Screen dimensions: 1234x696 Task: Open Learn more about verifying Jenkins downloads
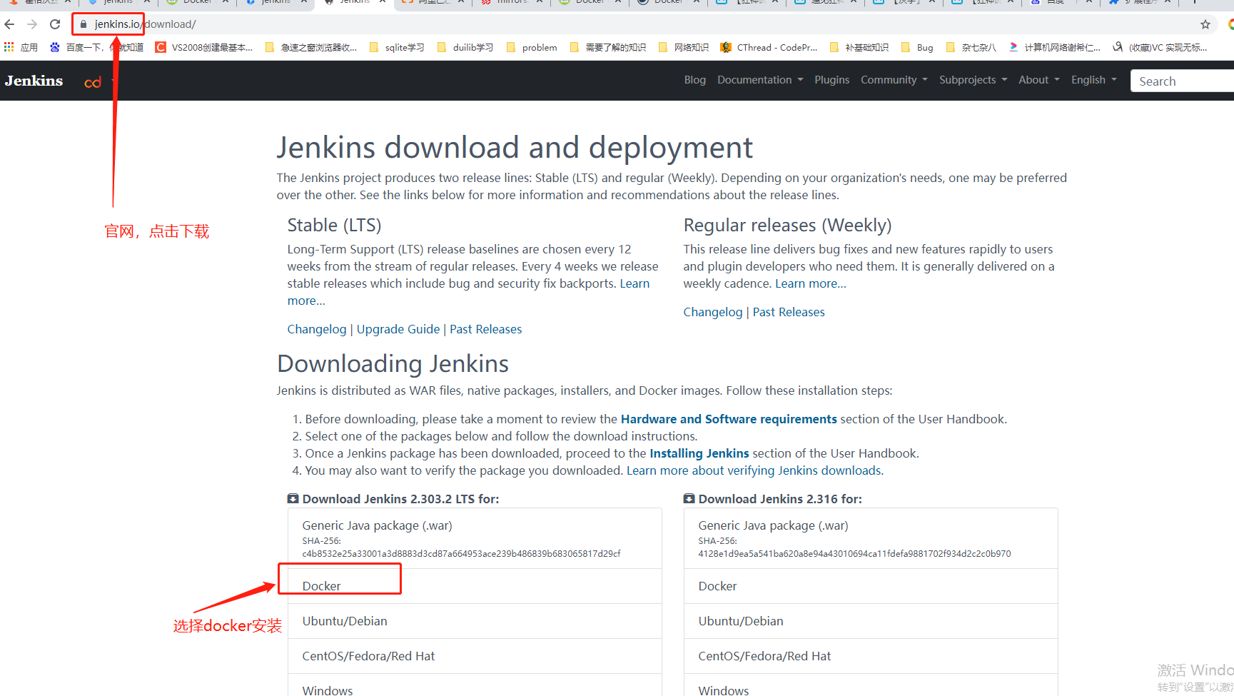755,470
